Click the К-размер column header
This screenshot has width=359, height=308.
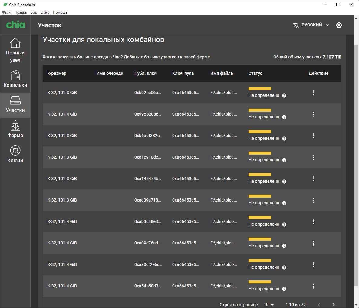pos(57,73)
